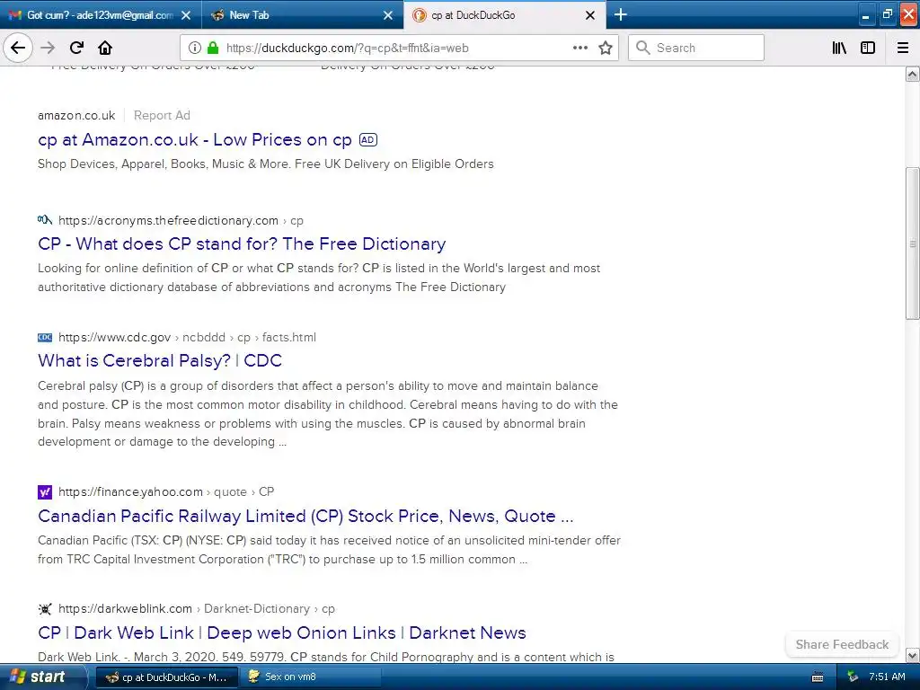Select the vm8 notepad taskbar button

click(310, 677)
